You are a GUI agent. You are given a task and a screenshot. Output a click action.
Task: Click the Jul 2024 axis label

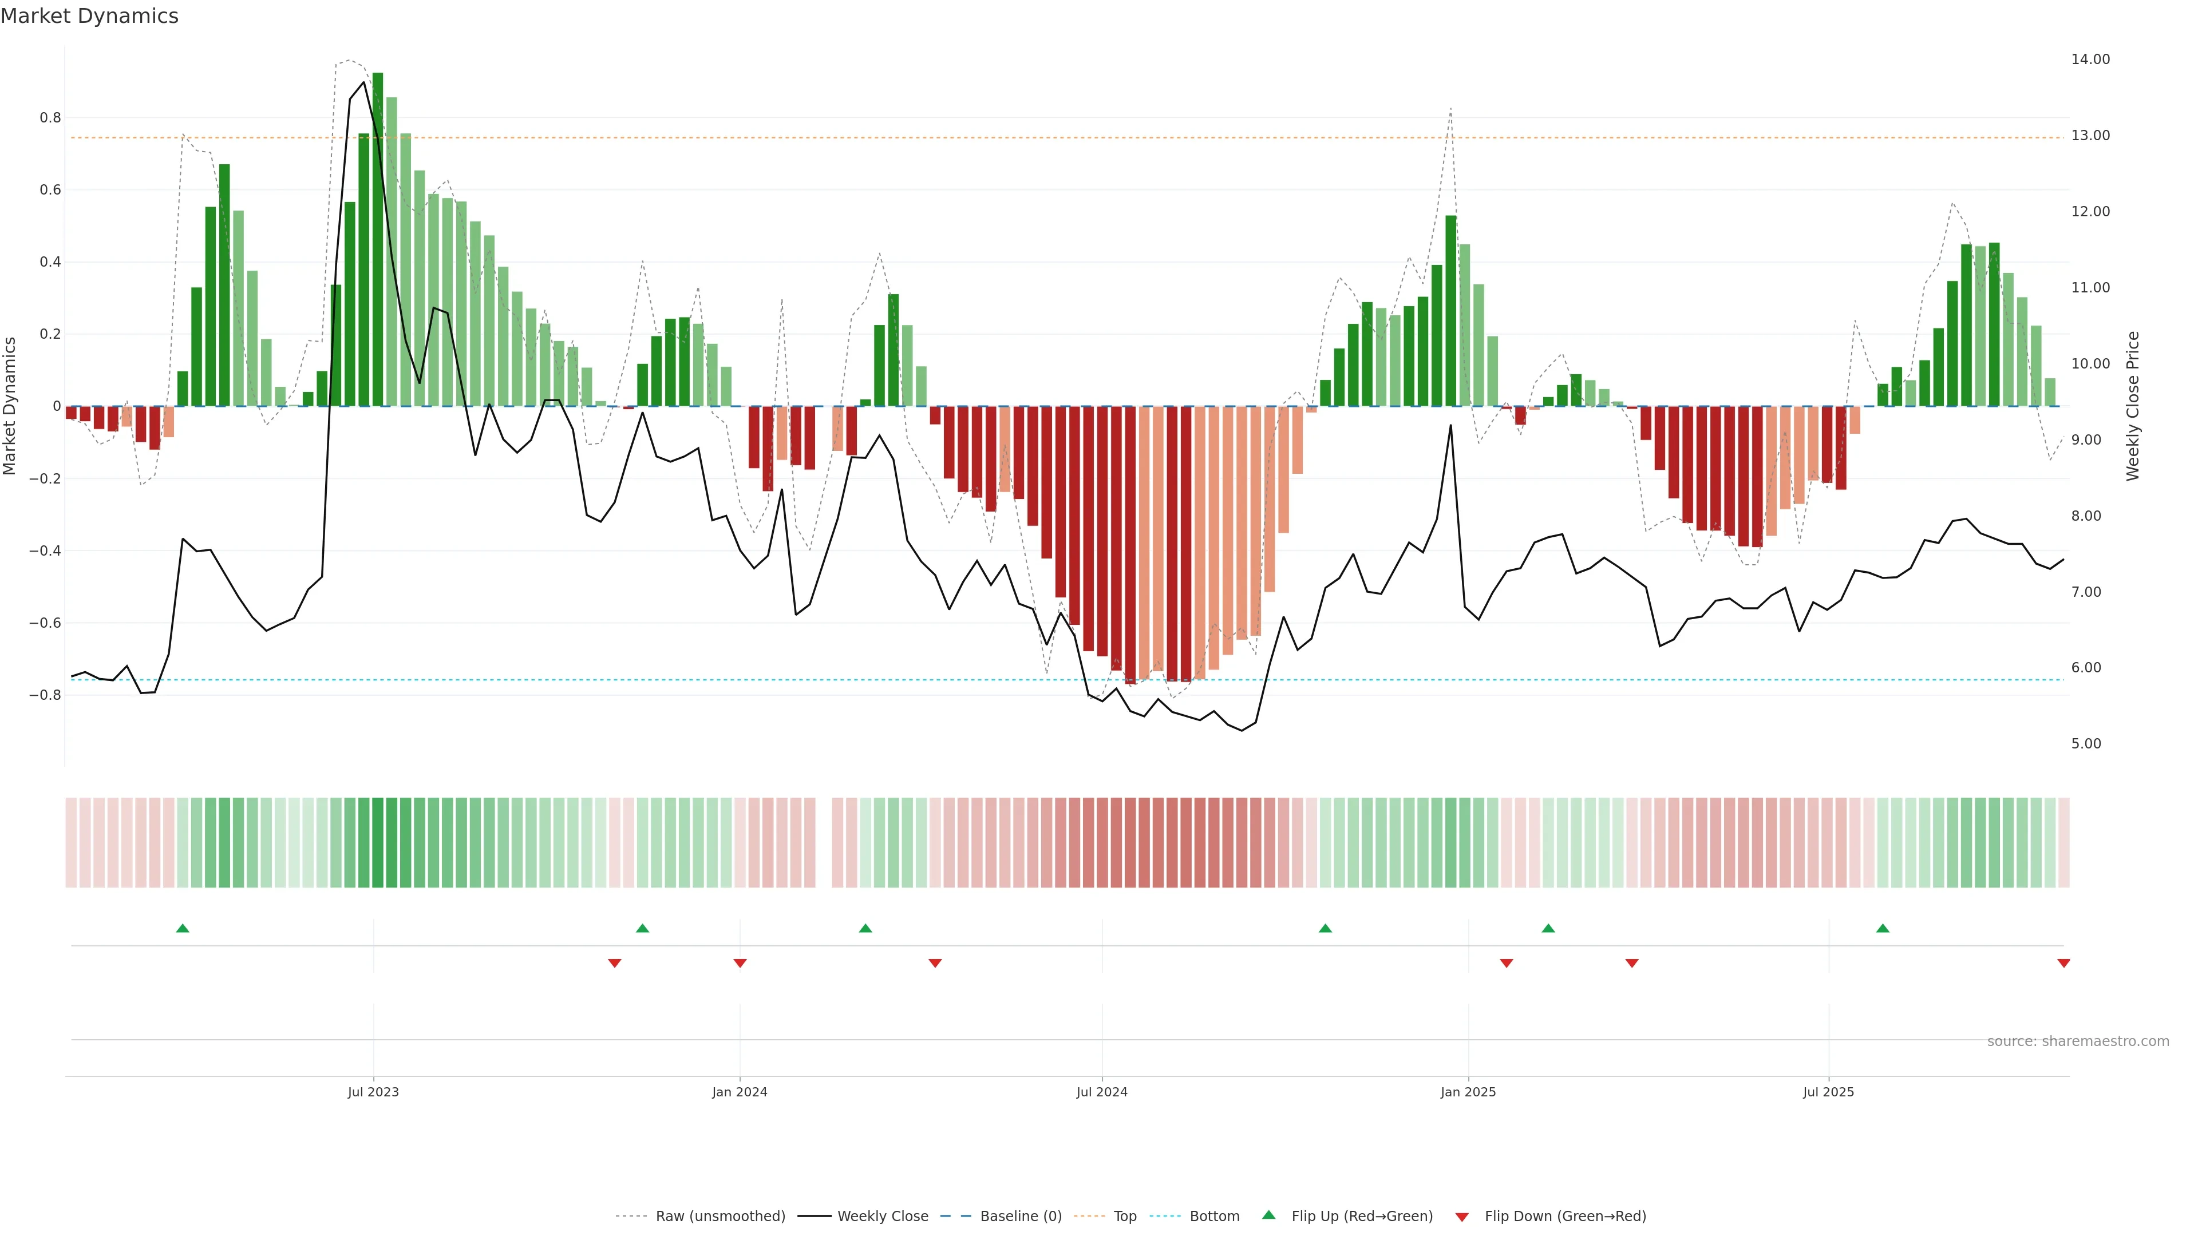click(1101, 1092)
